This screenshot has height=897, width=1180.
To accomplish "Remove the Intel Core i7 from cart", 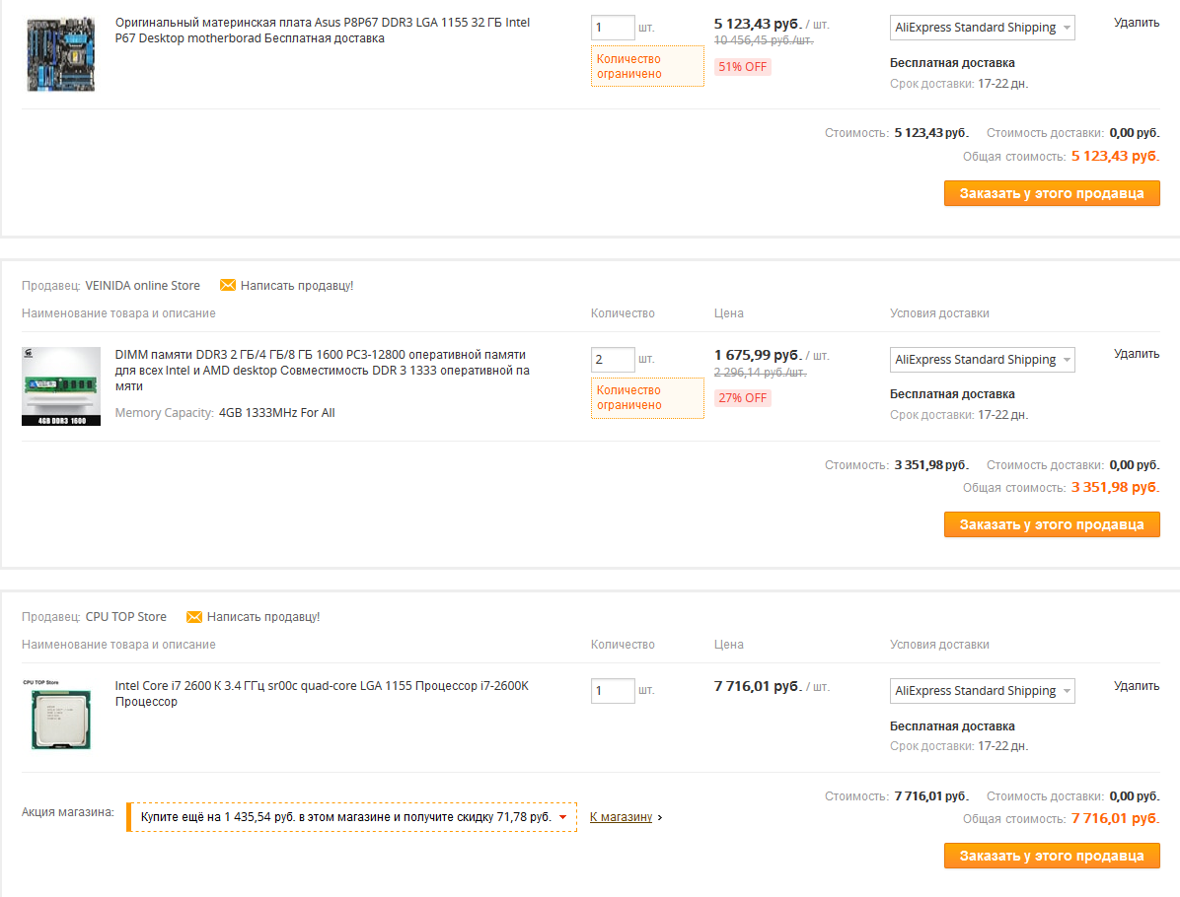I will (x=1137, y=685).
